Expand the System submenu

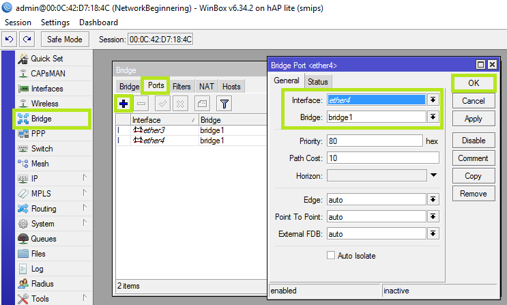click(x=85, y=223)
